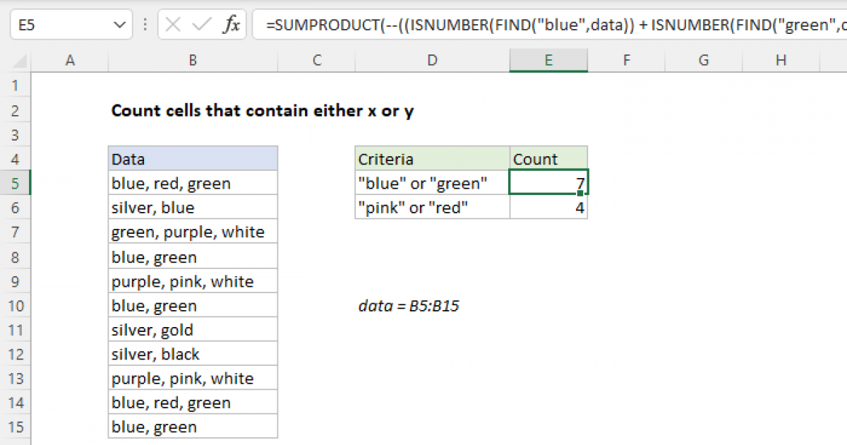Screen dimensions: 847x445
Task: Click the Count header cell
Action: tap(548, 158)
